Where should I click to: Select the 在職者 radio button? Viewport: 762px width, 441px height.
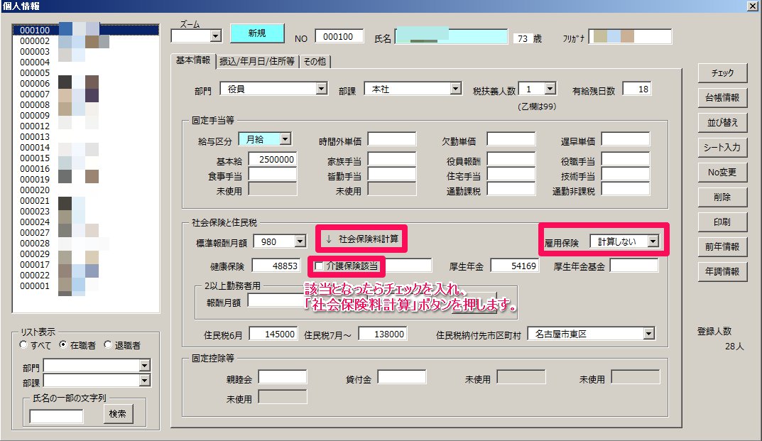pyautogui.click(x=62, y=344)
